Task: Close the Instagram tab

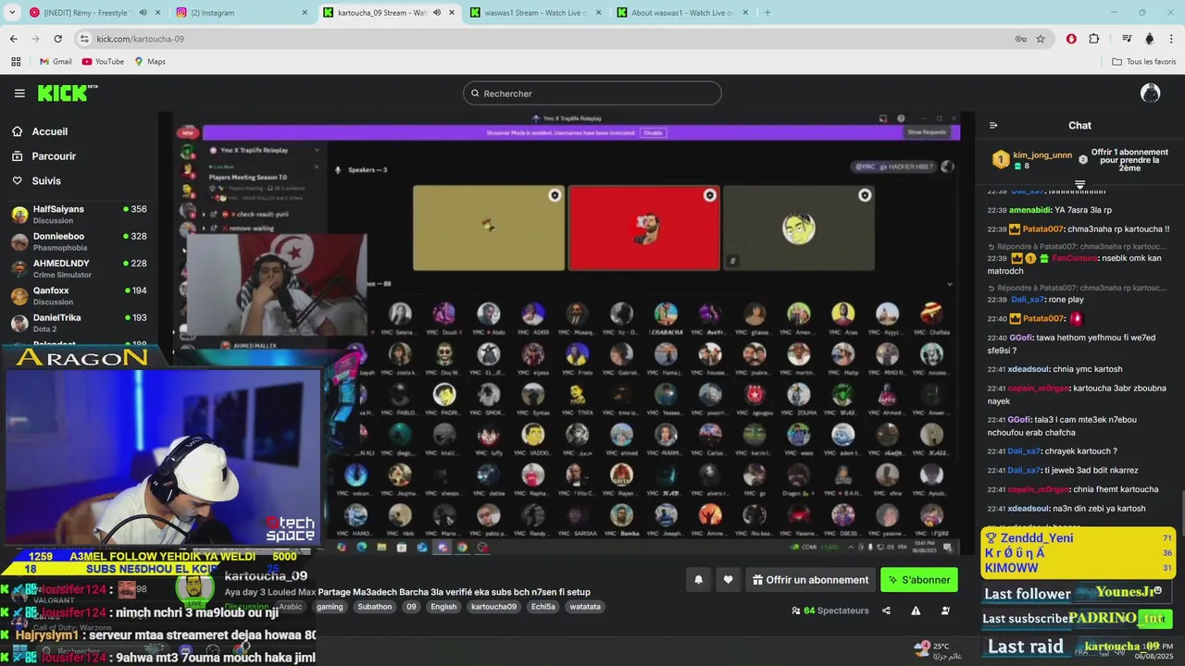Action: click(305, 13)
